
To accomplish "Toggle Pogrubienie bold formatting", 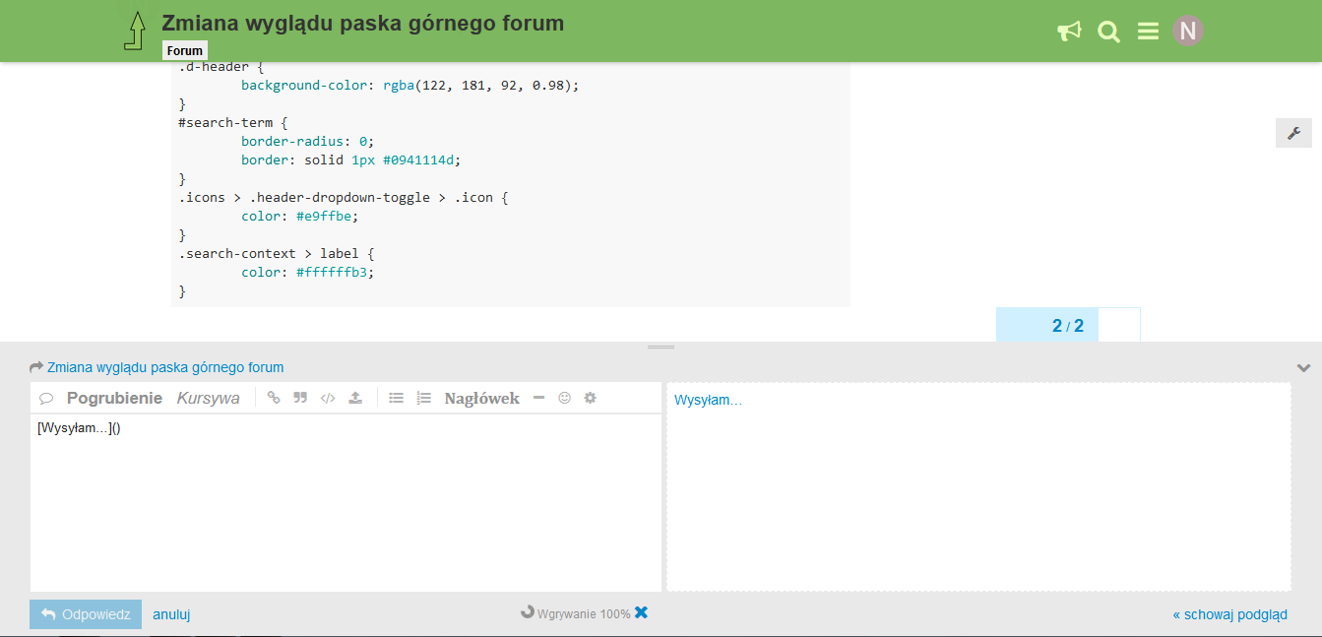I will (114, 398).
